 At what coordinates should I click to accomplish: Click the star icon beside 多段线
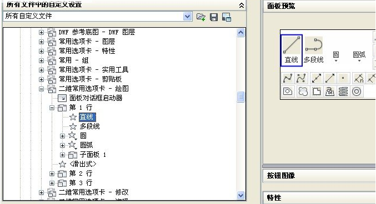pos(73,126)
